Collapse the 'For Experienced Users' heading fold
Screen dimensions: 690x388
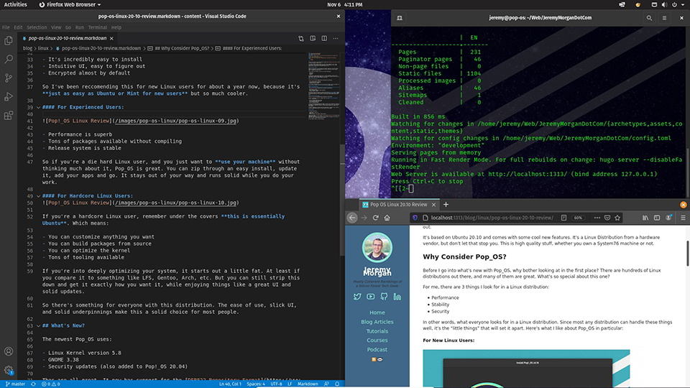(x=38, y=107)
